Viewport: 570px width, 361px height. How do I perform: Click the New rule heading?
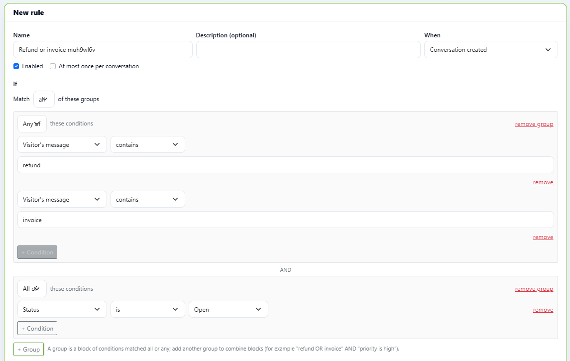29,12
